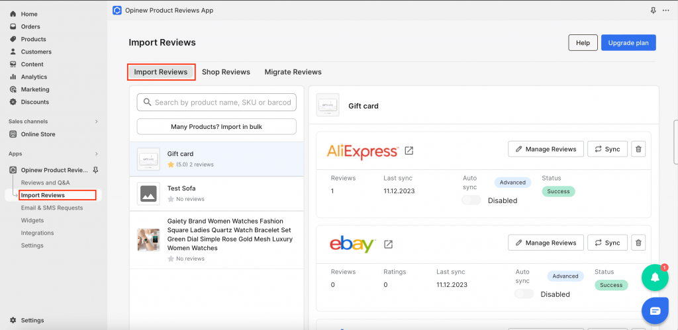This screenshot has height=330, width=678.
Task: Open Customers section
Action: (x=36, y=52)
